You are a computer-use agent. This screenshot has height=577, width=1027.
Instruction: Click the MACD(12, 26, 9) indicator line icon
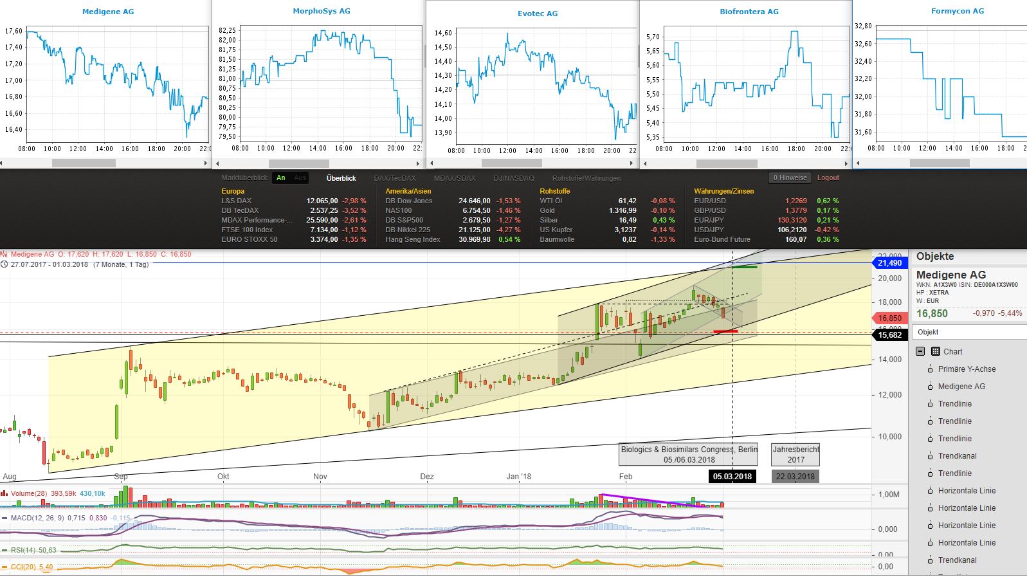(5, 518)
